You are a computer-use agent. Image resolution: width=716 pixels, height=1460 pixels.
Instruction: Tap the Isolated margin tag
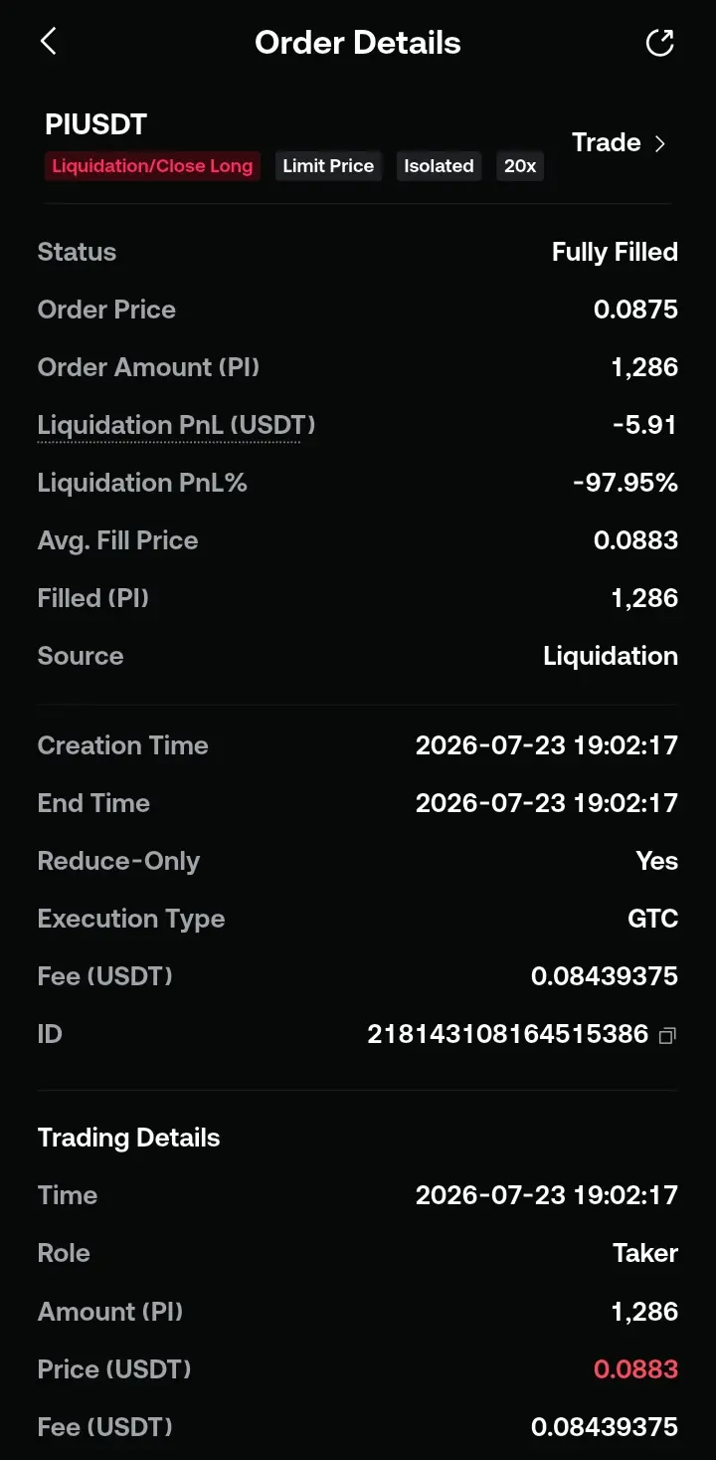439,166
